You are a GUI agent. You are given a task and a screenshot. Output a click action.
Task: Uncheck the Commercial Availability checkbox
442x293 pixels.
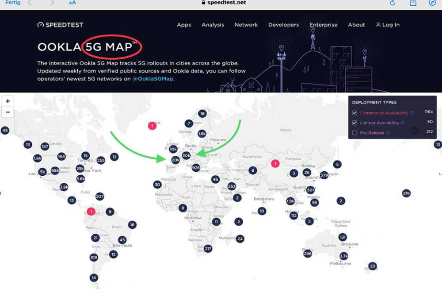(x=354, y=113)
